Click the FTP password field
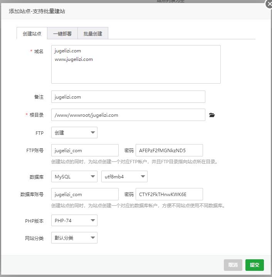Viewport: 272px width, 277px height. tap(169, 150)
